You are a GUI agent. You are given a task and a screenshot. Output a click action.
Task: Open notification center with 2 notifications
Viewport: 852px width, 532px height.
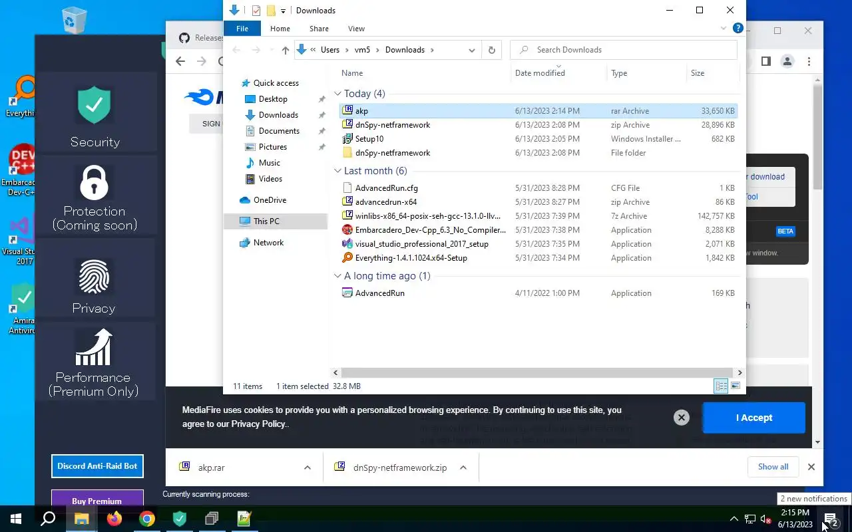pos(831,519)
